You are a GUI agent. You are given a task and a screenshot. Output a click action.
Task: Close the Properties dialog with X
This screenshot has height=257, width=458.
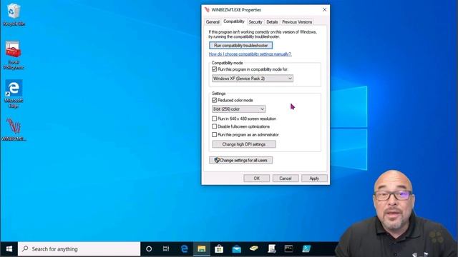click(324, 9)
